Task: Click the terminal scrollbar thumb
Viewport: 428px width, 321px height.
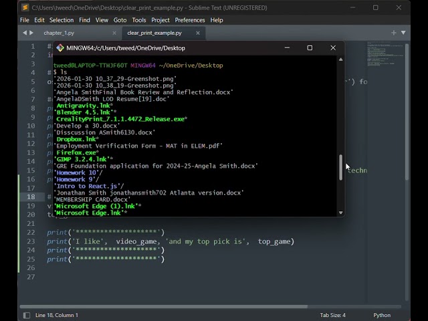Action: (340, 167)
